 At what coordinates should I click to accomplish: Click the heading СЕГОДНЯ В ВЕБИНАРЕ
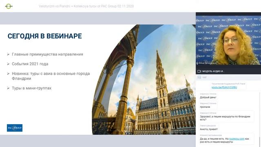pyautogui.click(x=45, y=36)
